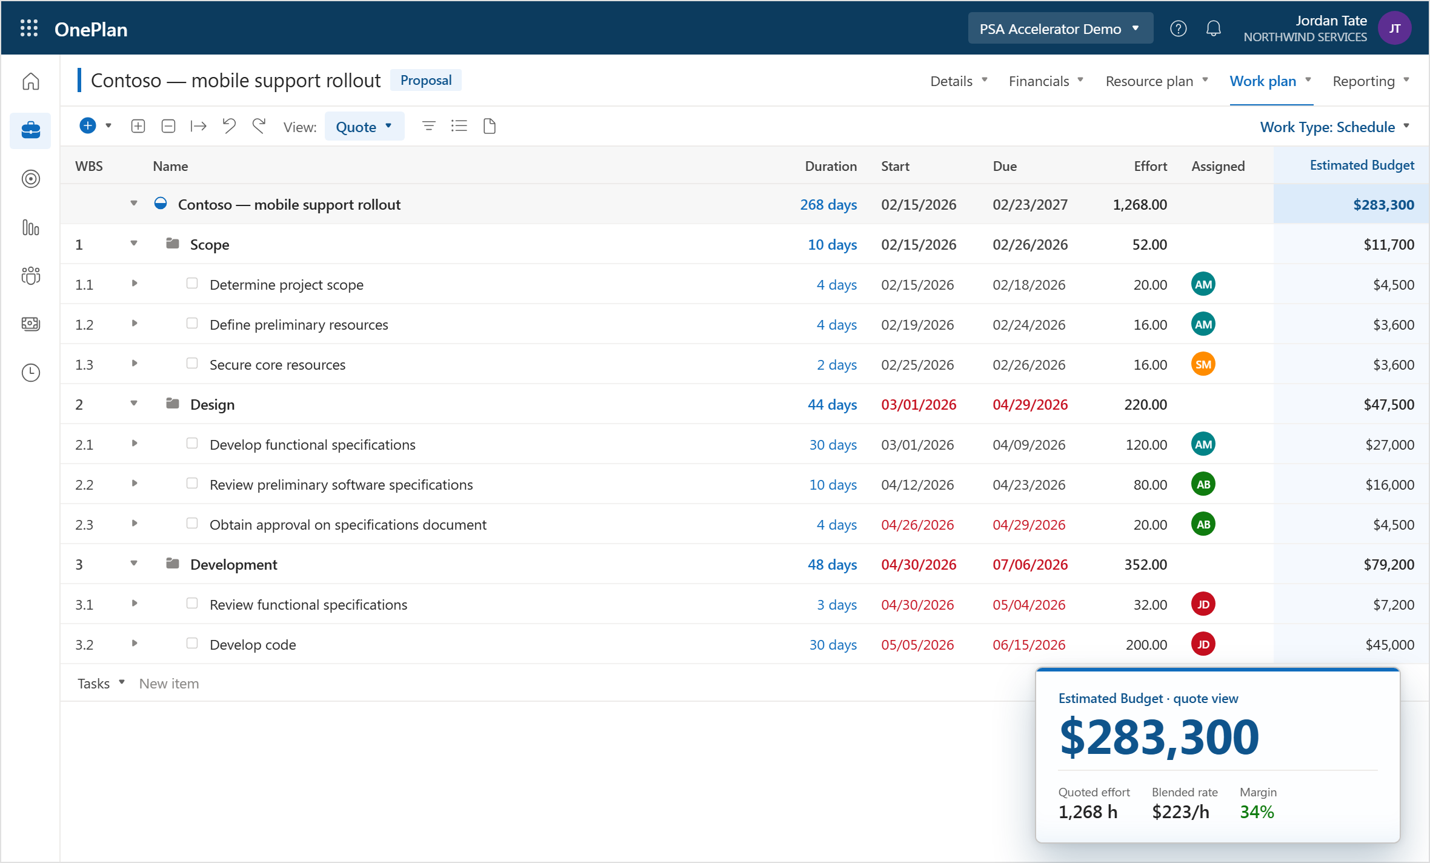Click the 268 days duration link
Image resolution: width=1430 pixels, height=863 pixels.
coord(828,204)
